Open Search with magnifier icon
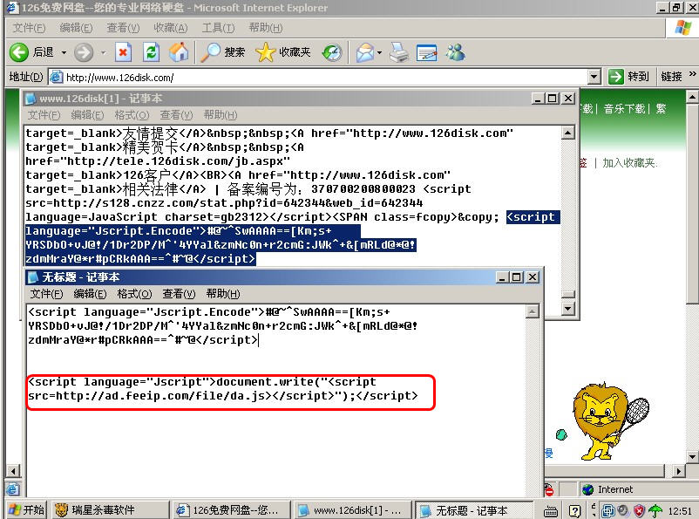699x519 pixels. pos(210,52)
